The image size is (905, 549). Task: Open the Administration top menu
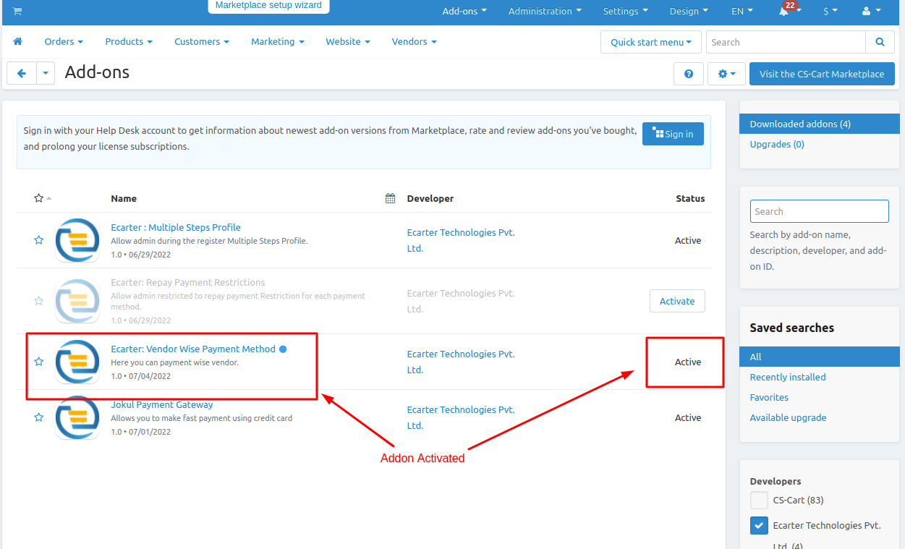[545, 12]
